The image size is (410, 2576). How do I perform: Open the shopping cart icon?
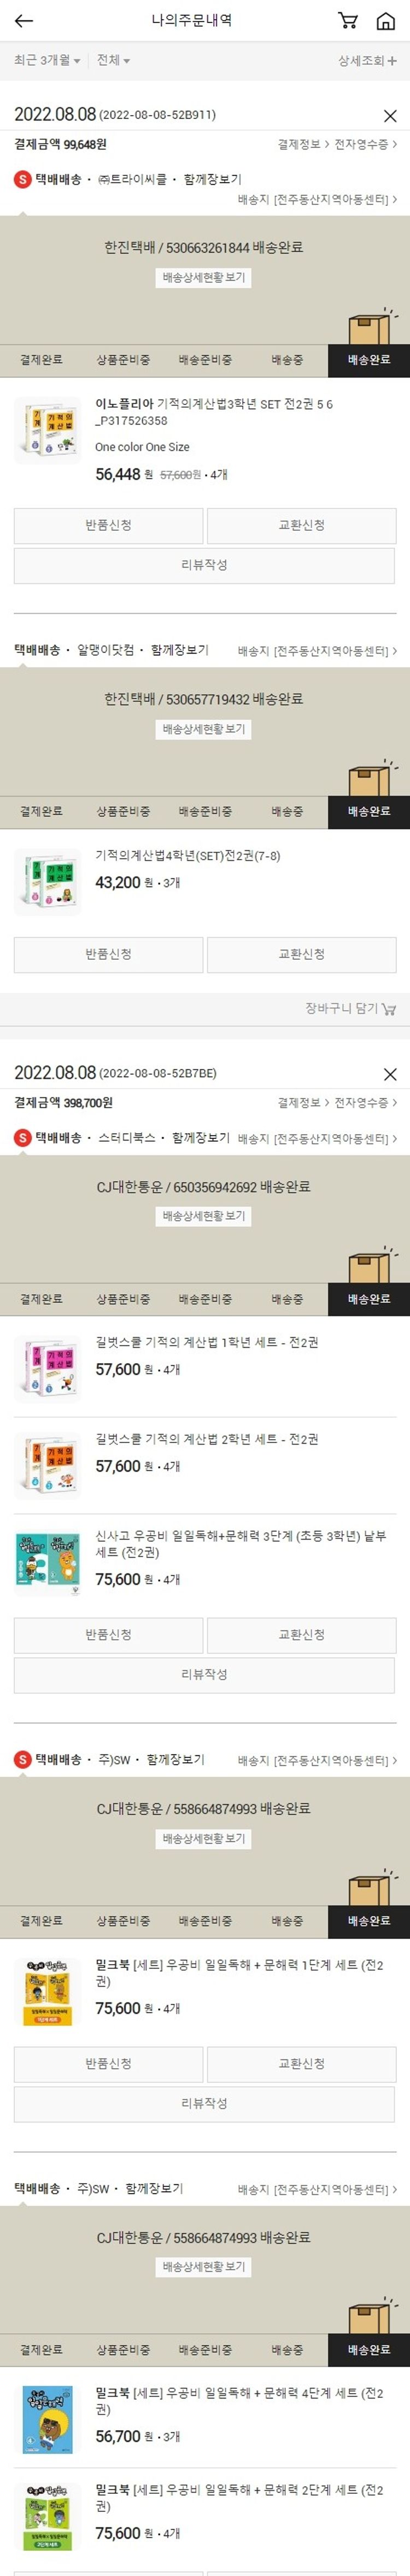coord(348,20)
